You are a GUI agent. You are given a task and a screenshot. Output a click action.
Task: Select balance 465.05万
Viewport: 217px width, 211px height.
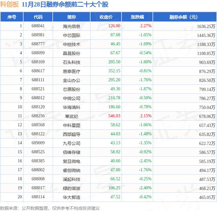click(x=207, y=197)
